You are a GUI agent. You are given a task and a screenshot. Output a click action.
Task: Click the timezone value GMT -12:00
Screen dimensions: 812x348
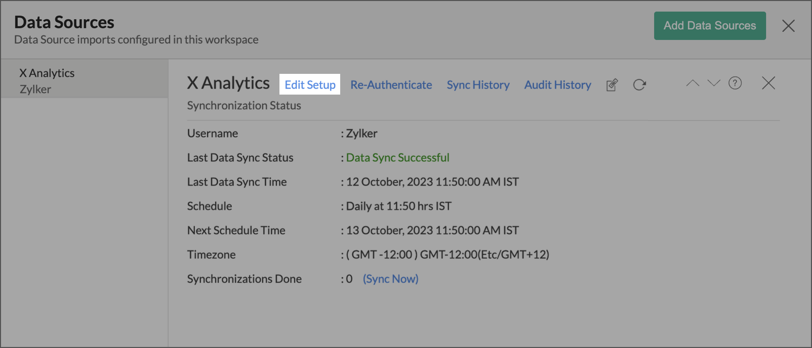click(x=448, y=255)
